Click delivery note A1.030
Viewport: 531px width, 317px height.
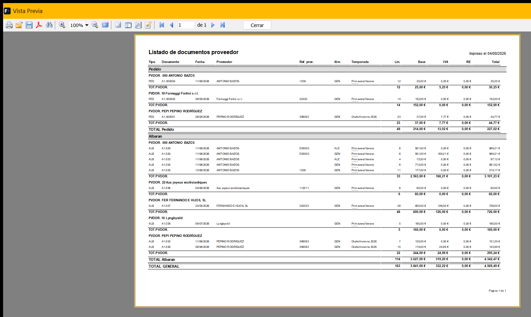[x=166, y=154]
